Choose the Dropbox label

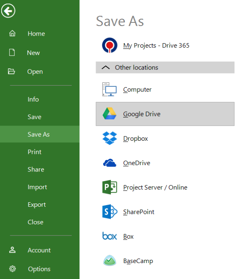click(x=136, y=139)
